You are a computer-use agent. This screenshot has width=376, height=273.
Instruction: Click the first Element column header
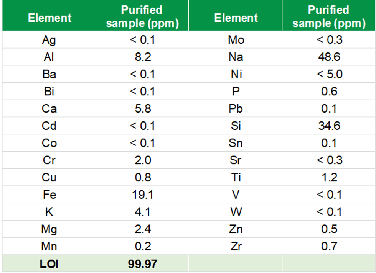point(49,18)
